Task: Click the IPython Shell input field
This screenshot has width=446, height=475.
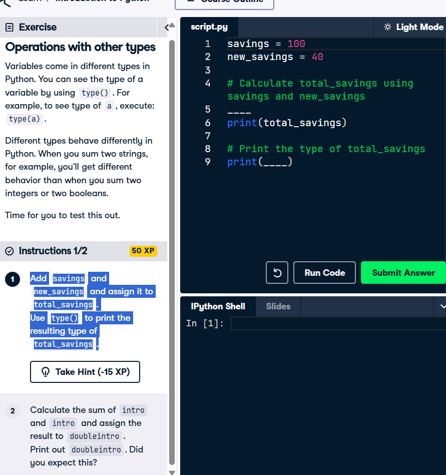Action: pyautogui.click(x=335, y=323)
